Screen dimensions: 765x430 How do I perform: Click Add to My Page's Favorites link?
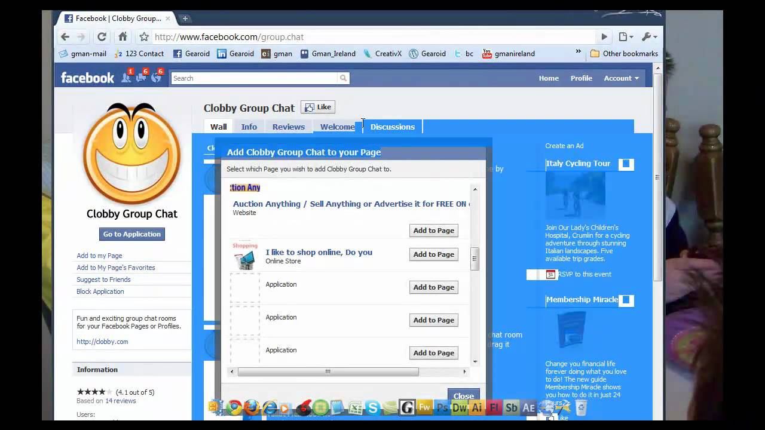116,268
